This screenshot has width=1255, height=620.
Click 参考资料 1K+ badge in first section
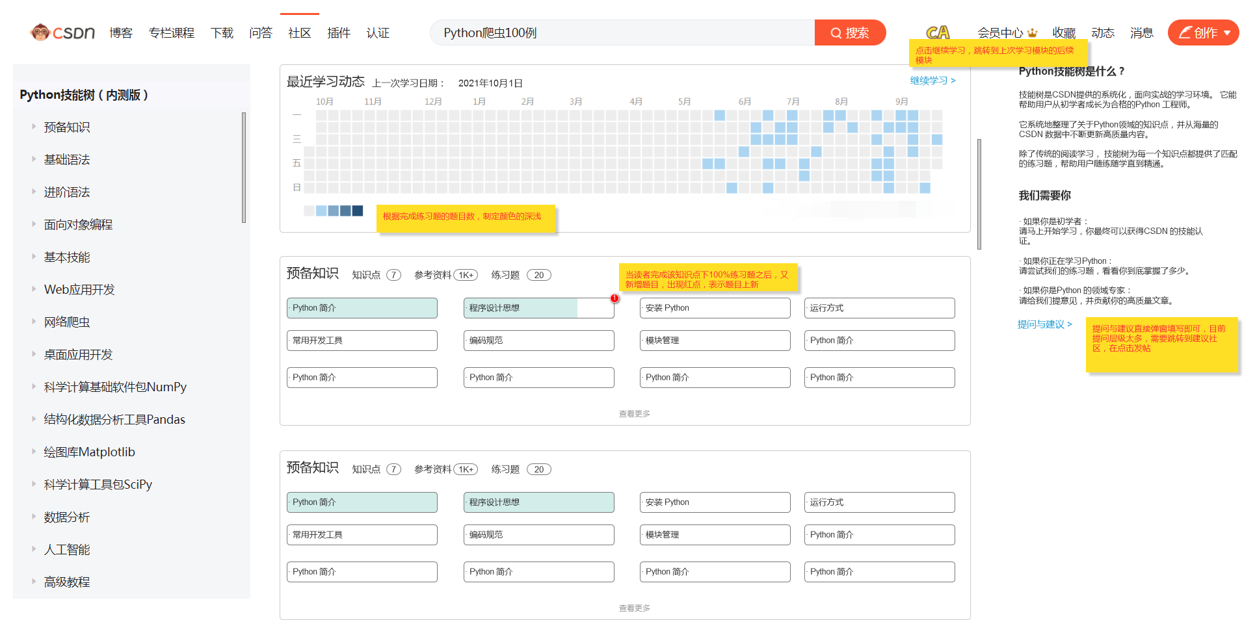coord(466,275)
